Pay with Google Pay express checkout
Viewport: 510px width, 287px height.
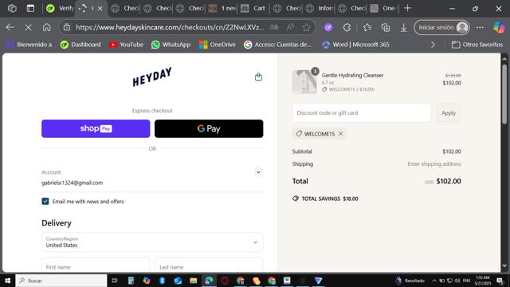(209, 128)
